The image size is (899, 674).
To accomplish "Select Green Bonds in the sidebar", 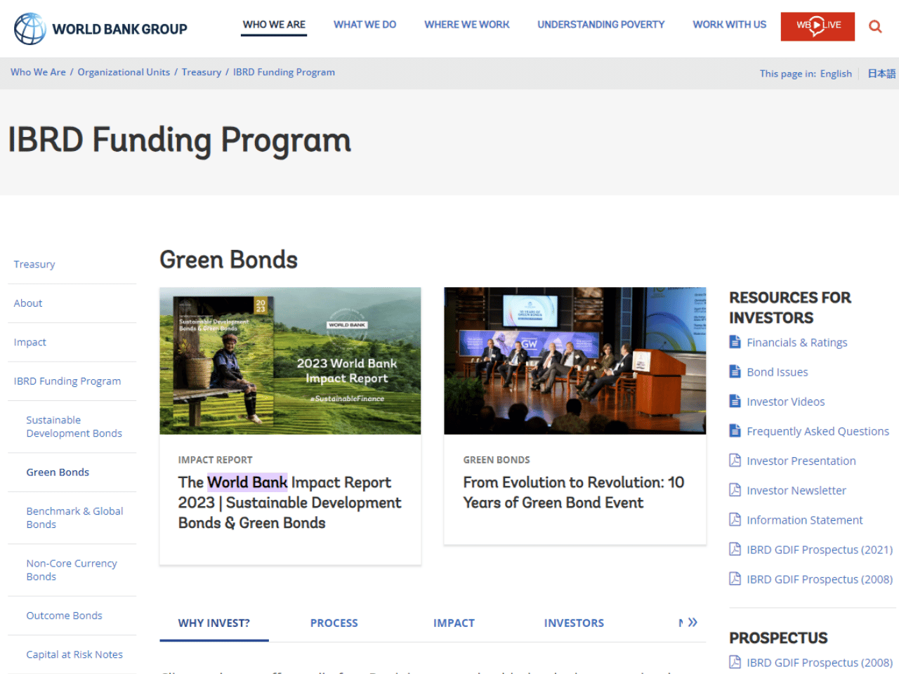I will pos(58,473).
